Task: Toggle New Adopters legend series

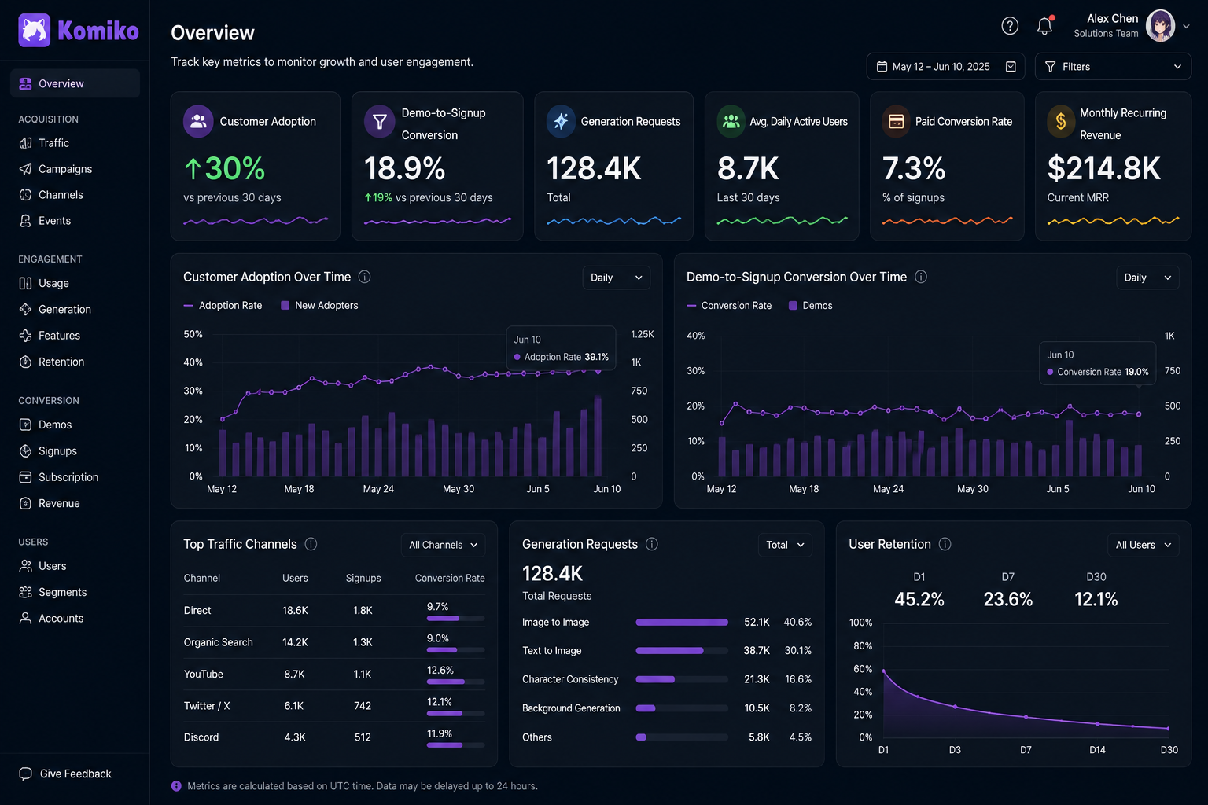Action: pos(319,306)
